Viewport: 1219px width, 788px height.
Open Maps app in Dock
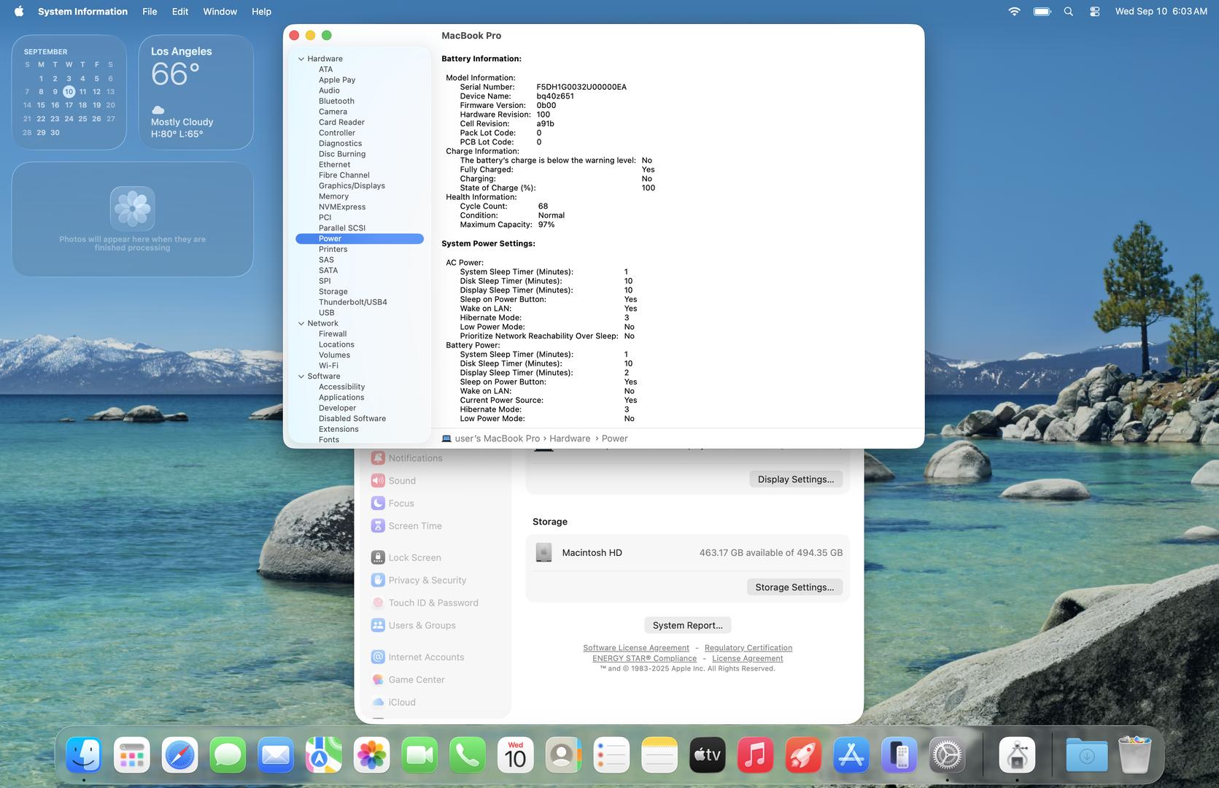(324, 755)
